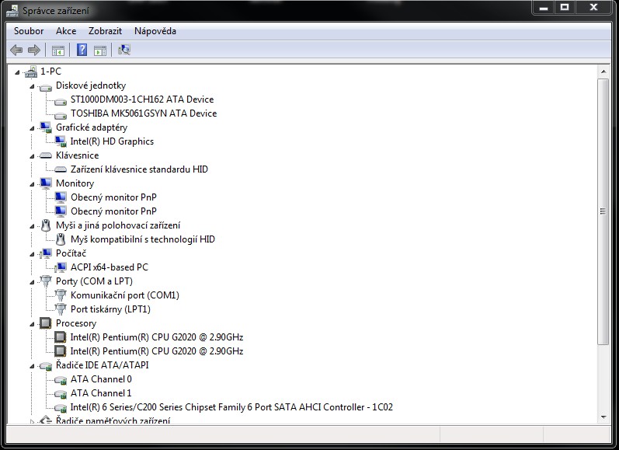The width and height of the screenshot is (619, 450).
Task: Select TOSHIBA MK5061GSYN ATA Device text
Action: coord(144,113)
